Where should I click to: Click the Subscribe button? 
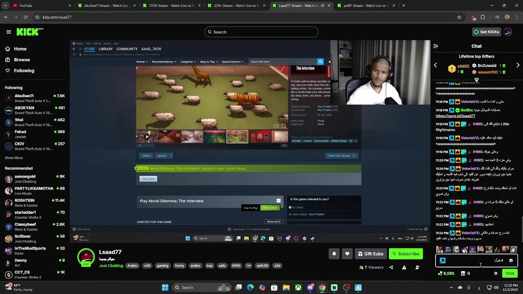click(406, 254)
